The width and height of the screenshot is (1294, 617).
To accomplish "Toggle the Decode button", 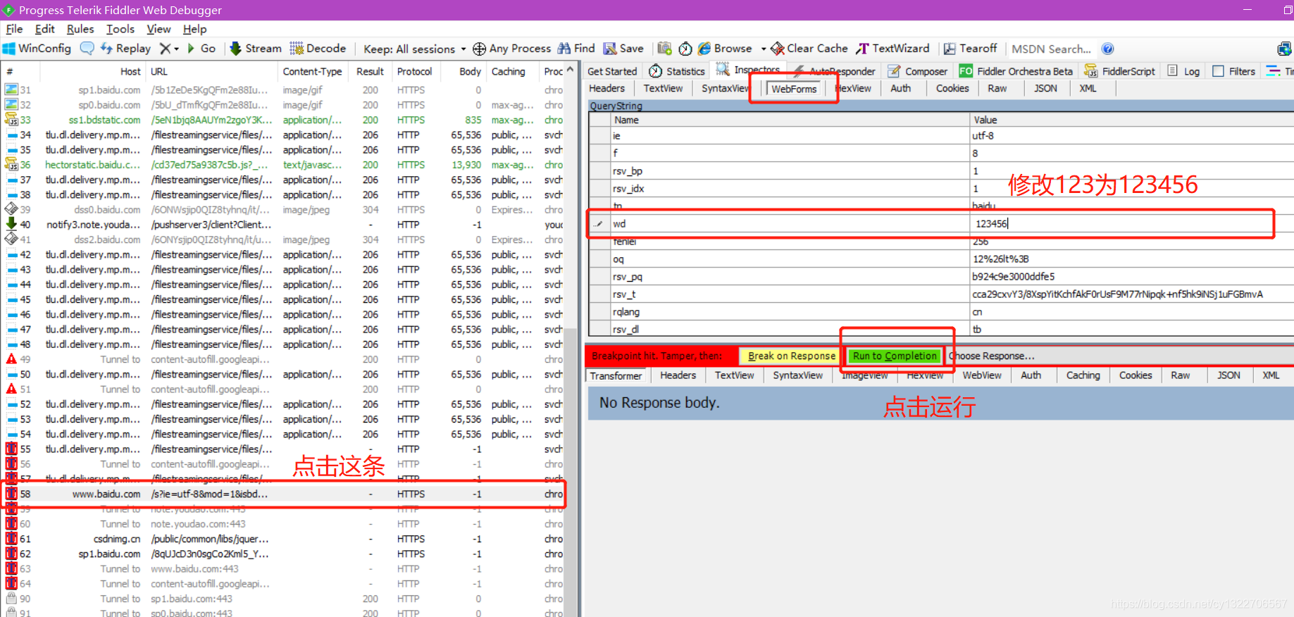I will 318,49.
